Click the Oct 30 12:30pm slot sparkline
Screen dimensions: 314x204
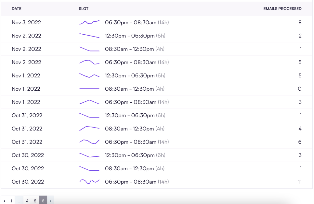(x=89, y=155)
